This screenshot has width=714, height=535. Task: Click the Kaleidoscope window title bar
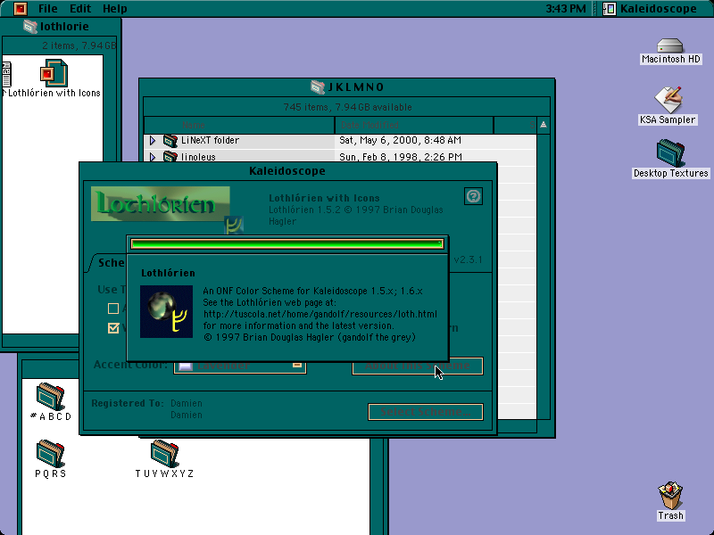(287, 171)
